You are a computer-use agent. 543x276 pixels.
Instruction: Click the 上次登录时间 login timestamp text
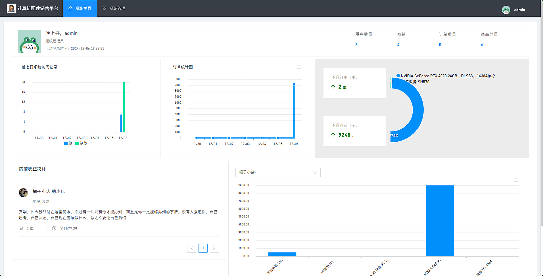(x=75, y=49)
